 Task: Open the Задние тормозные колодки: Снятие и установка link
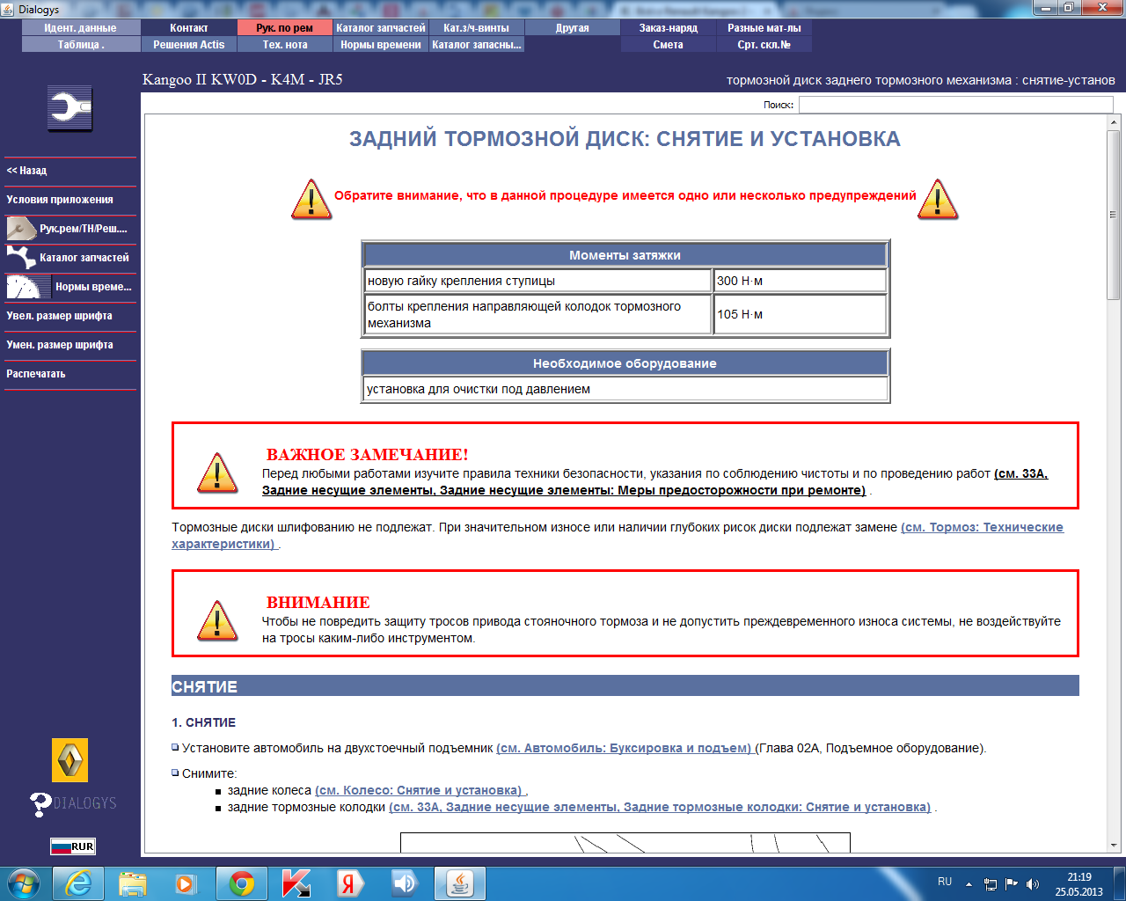point(660,808)
